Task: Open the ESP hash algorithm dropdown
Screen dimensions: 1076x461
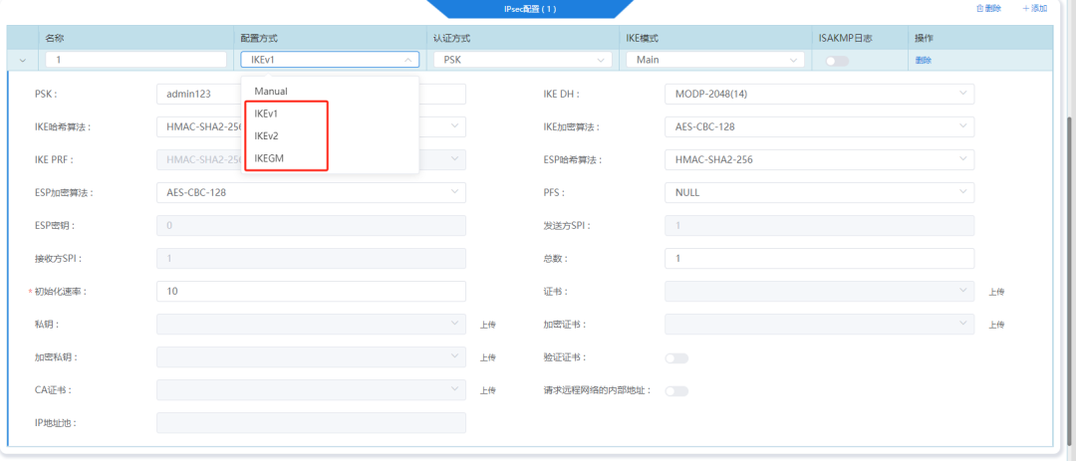Action: (x=819, y=160)
